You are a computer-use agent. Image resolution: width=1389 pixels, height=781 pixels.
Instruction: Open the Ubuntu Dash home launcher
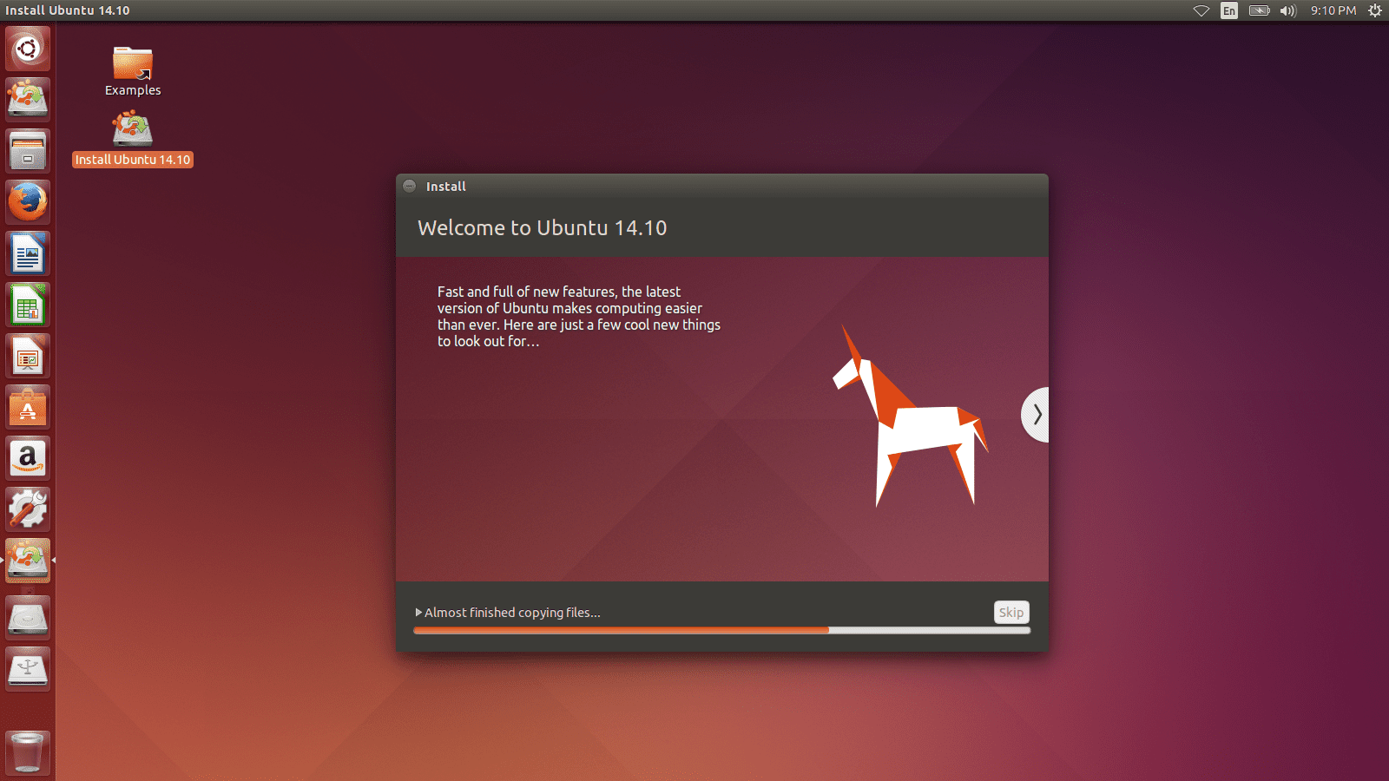(28, 49)
